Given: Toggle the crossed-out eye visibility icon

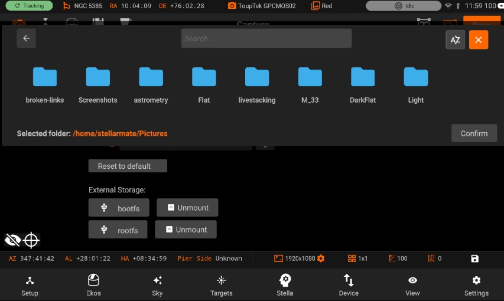Looking at the screenshot, I should pyautogui.click(x=12, y=240).
